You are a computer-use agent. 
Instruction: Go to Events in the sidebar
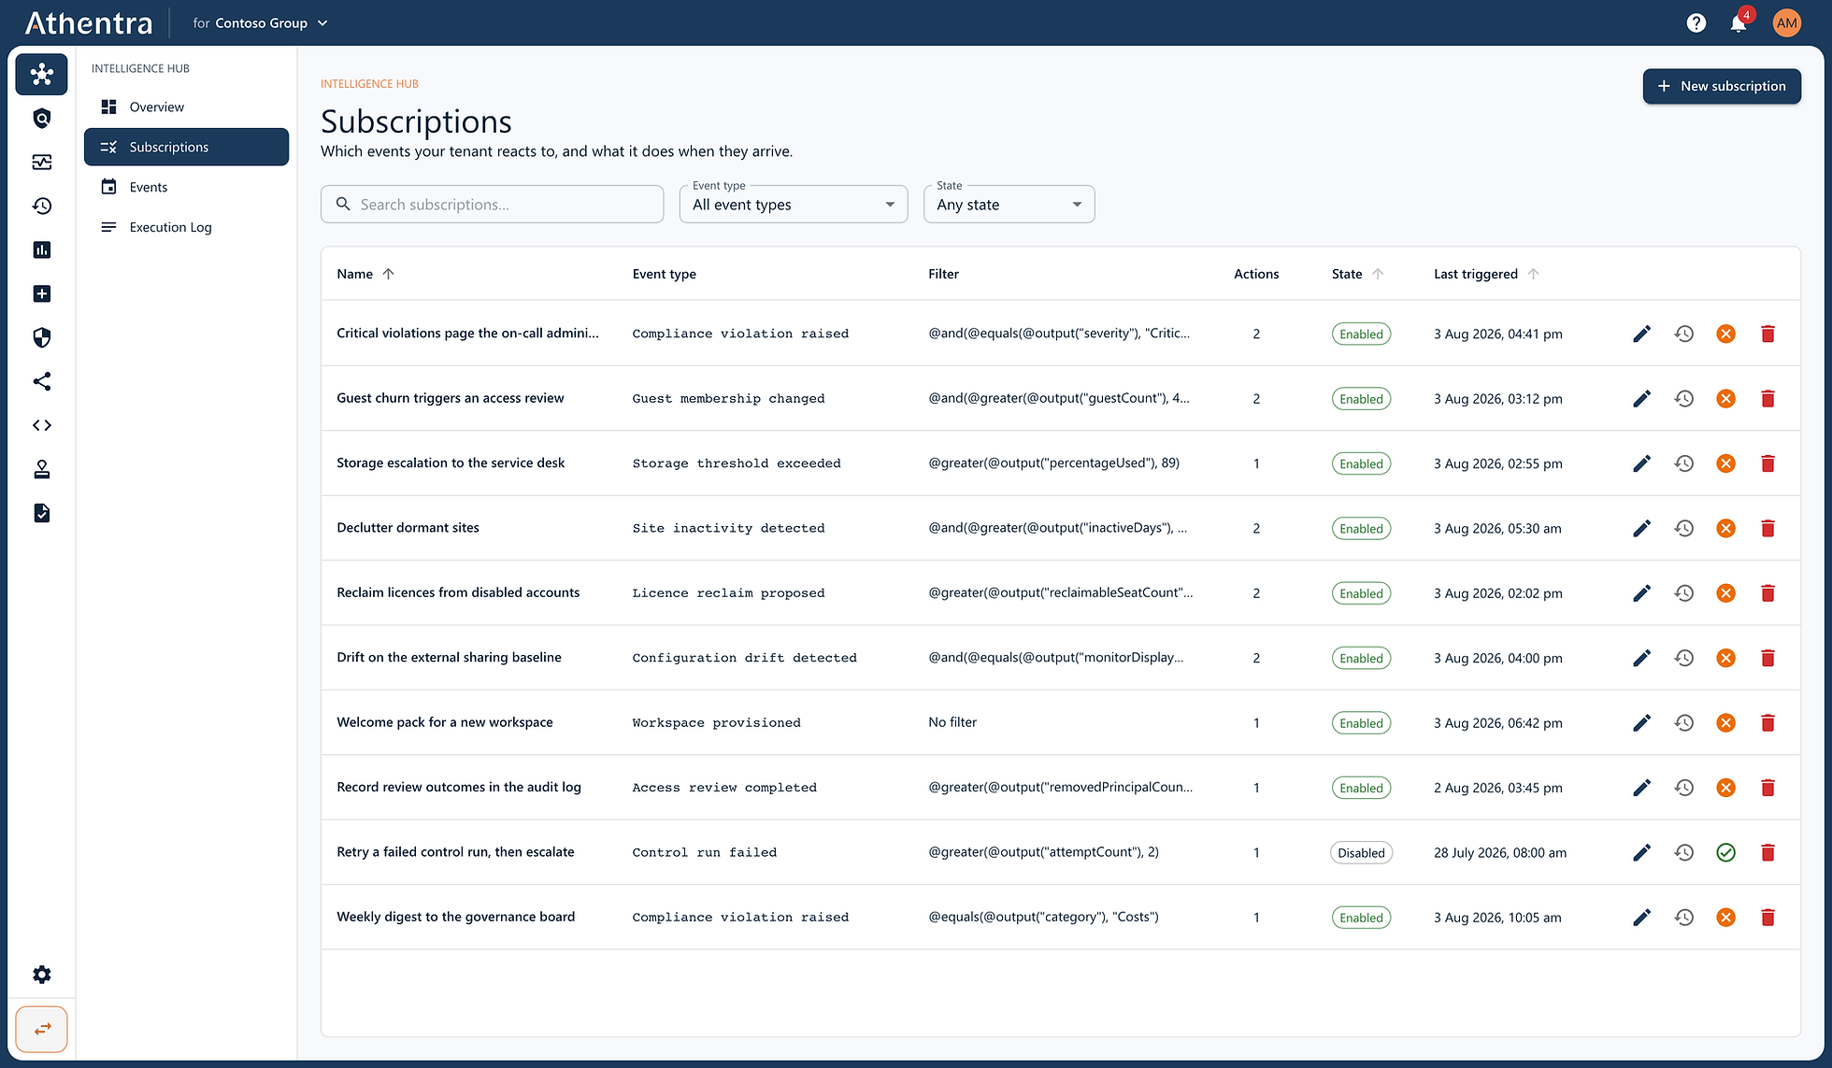(x=186, y=187)
